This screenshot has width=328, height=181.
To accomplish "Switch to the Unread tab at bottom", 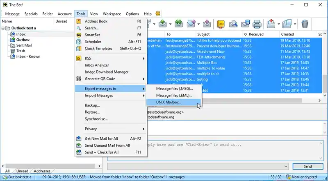I will tap(22, 171).
